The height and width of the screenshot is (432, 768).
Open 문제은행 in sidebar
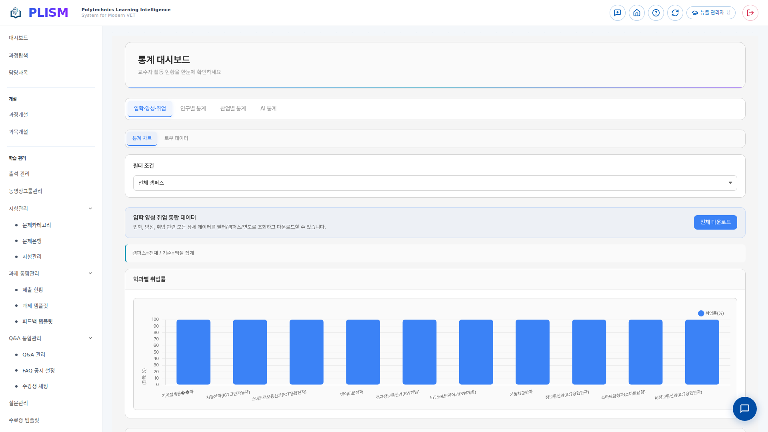click(32, 241)
